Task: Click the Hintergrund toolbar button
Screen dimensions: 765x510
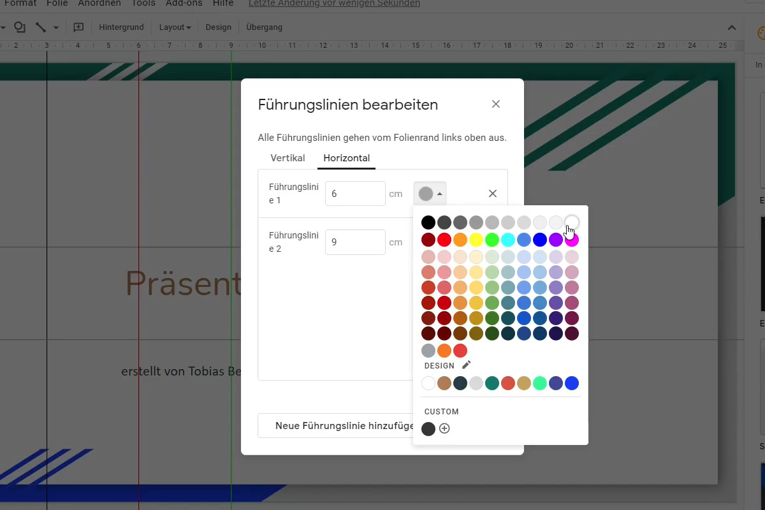Action: [x=121, y=27]
